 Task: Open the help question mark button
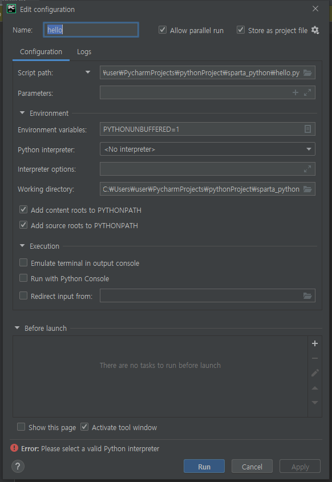18,467
